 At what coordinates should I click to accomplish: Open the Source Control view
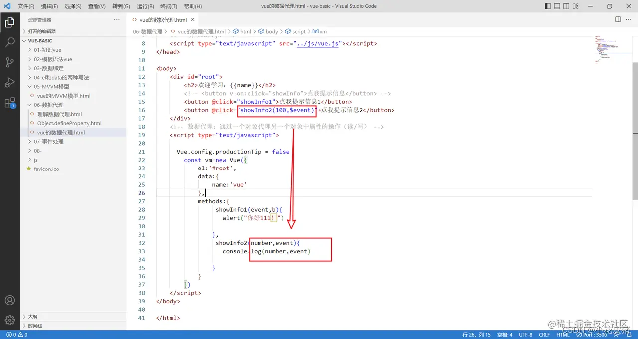click(9, 62)
